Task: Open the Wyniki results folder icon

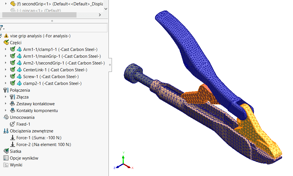Action: 6,165
